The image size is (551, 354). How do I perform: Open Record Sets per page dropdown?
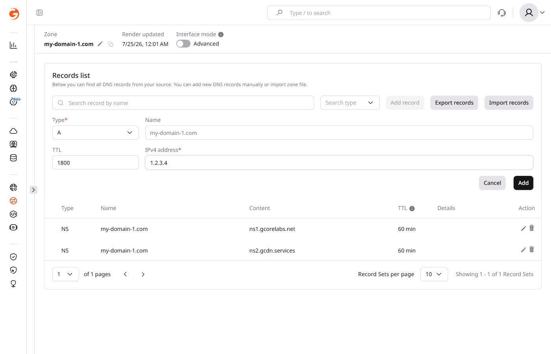[434, 274]
